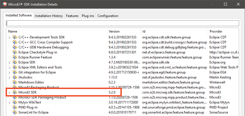Click the PMD Project provider cell
Image resolution: width=245 pixels, height=116 pixels.
coord(219,107)
